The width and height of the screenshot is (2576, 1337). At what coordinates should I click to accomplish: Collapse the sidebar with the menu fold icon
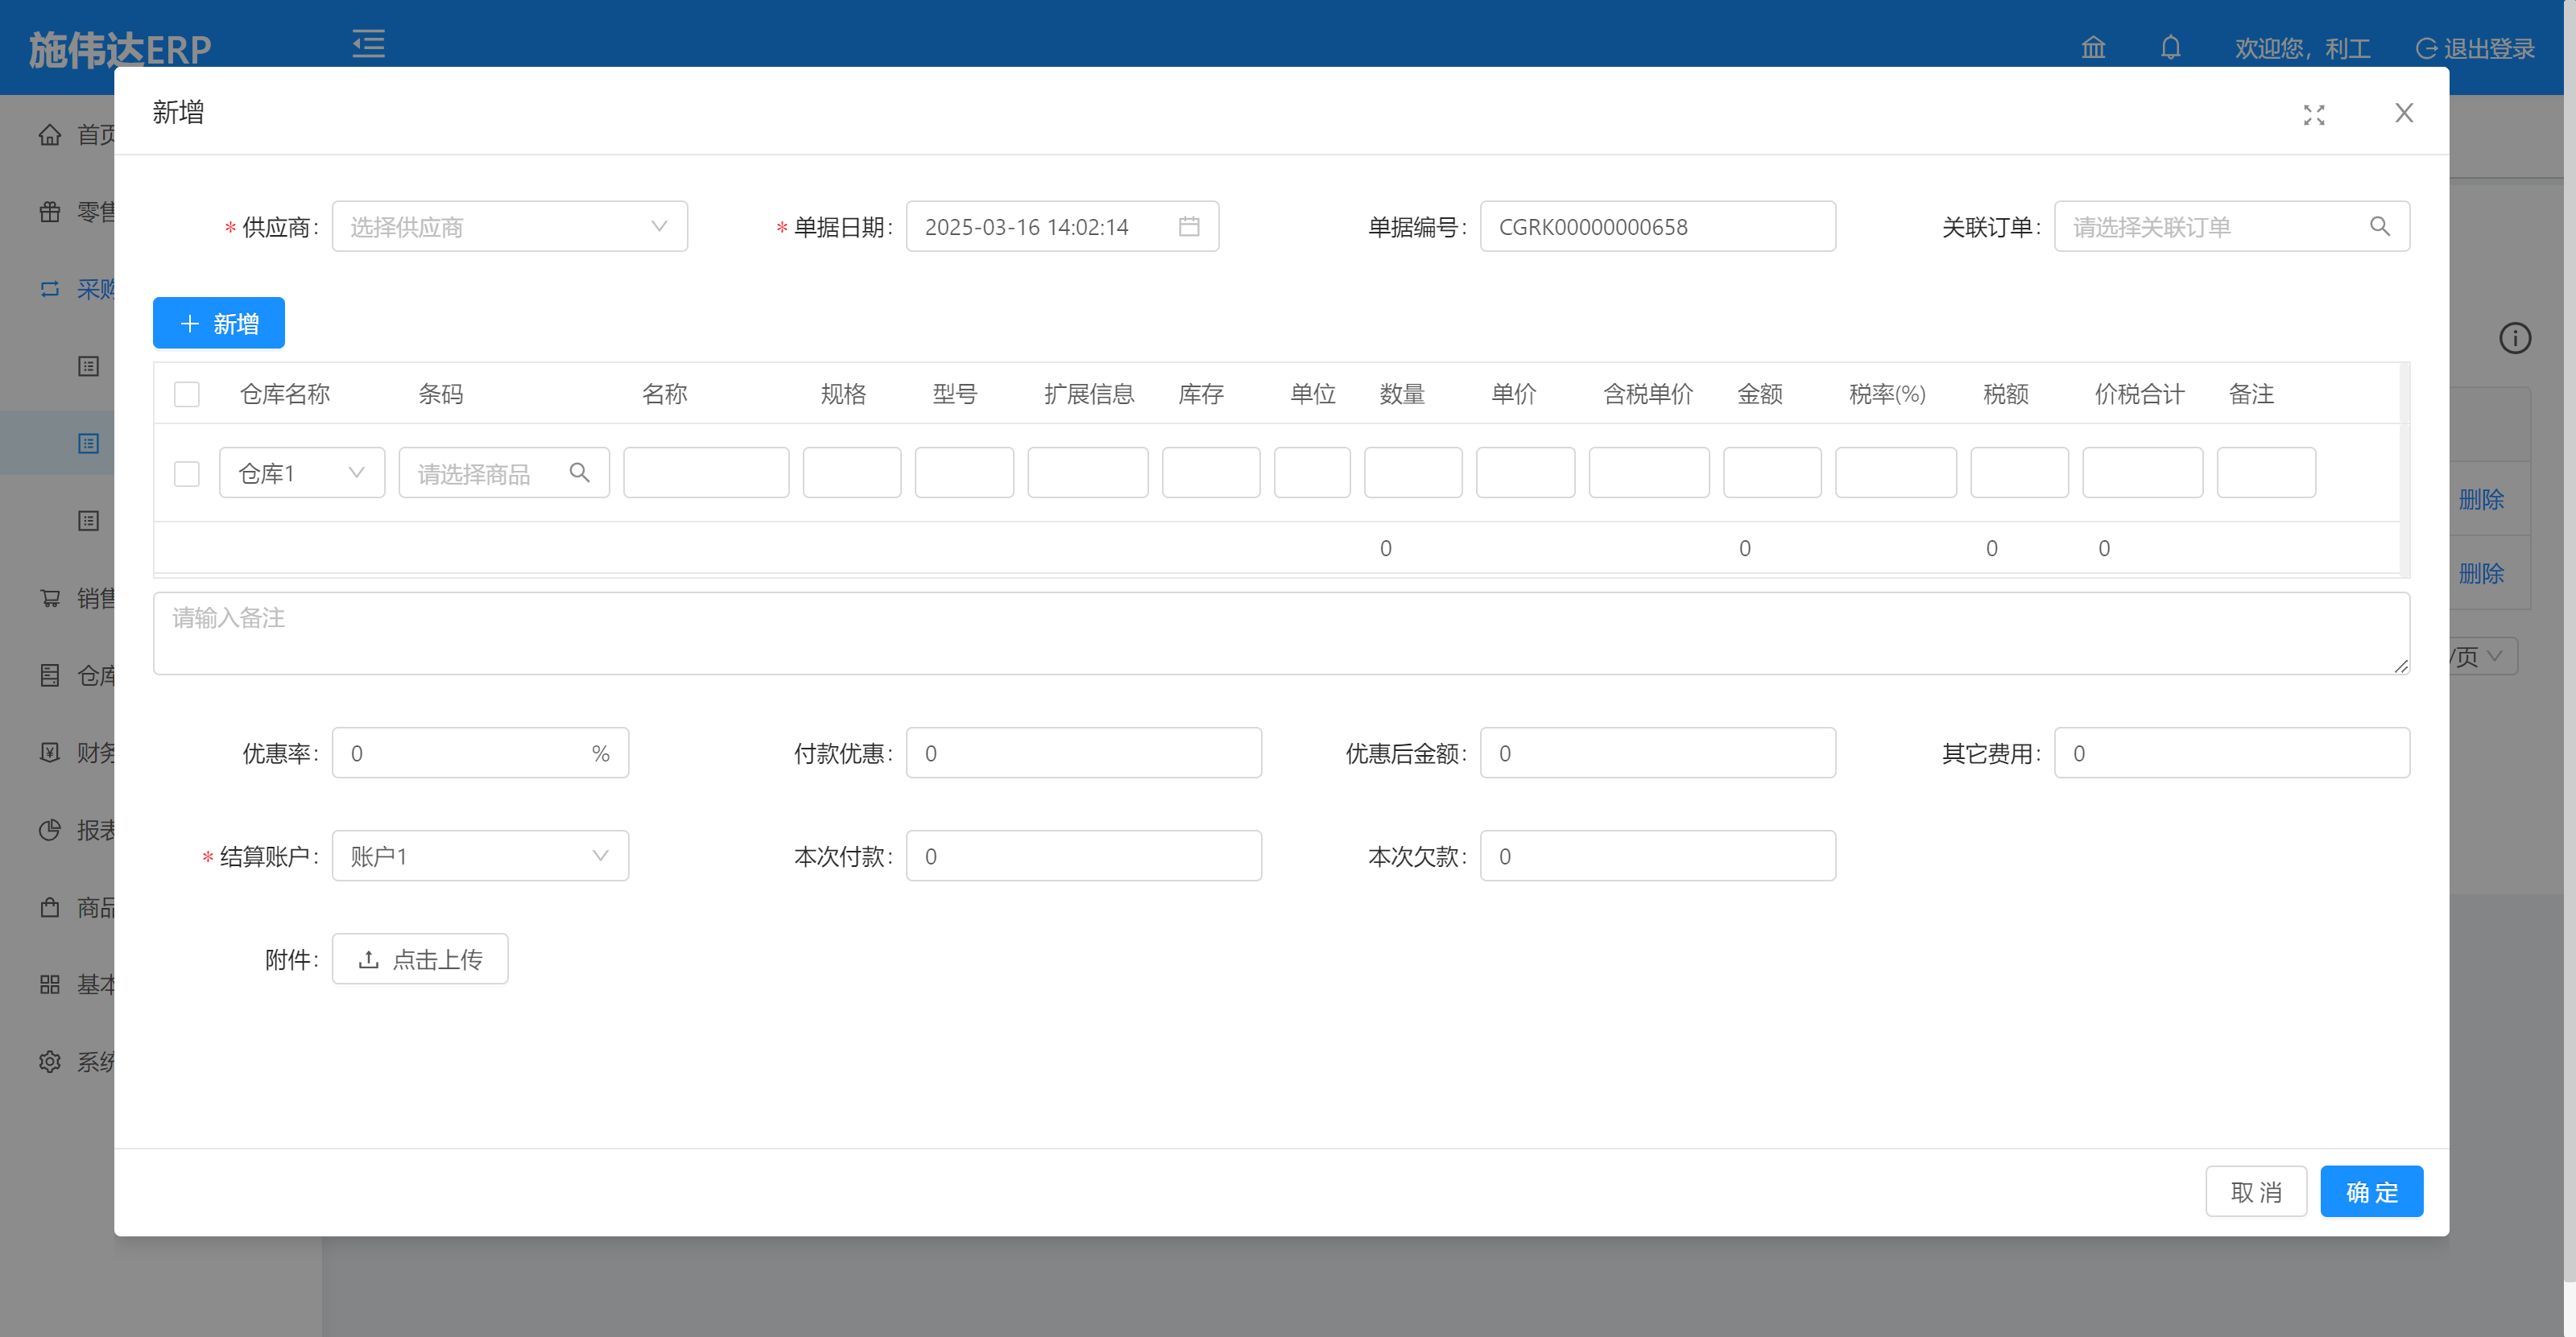pyautogui.click(x=368, y=44)
